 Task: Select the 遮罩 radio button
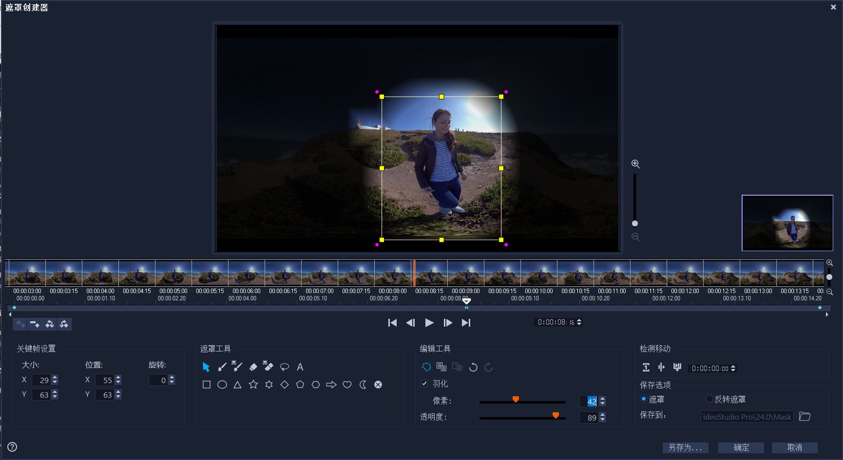643,399
